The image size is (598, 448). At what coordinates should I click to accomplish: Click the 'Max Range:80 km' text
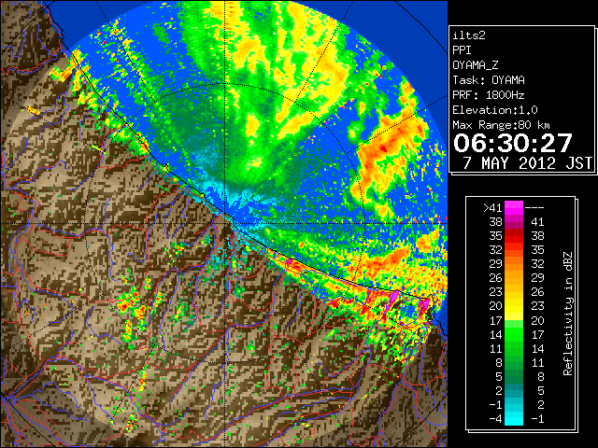point(502,125)
